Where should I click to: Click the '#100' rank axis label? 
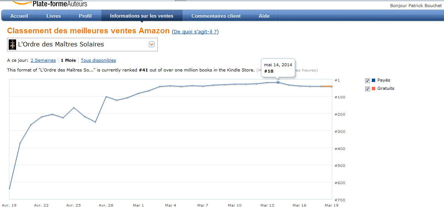[339, 97]
